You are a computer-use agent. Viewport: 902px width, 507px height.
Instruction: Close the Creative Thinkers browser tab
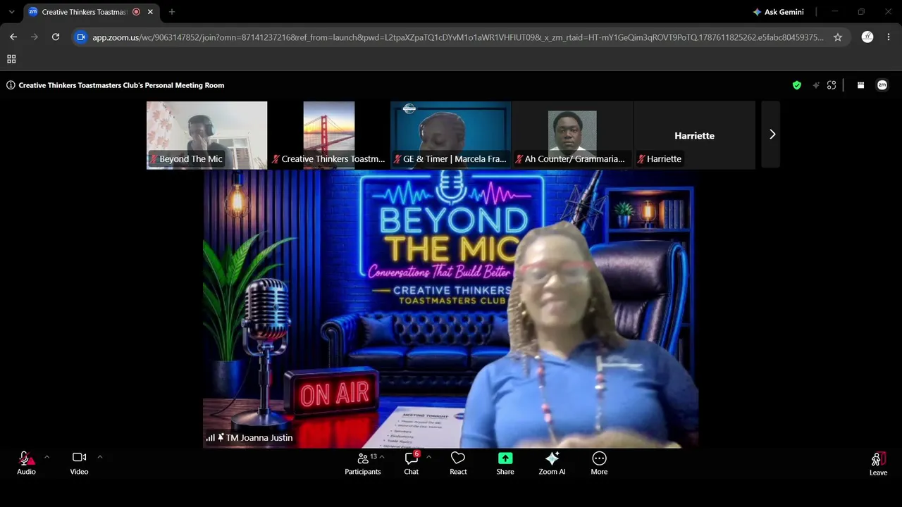coord(150,12)
